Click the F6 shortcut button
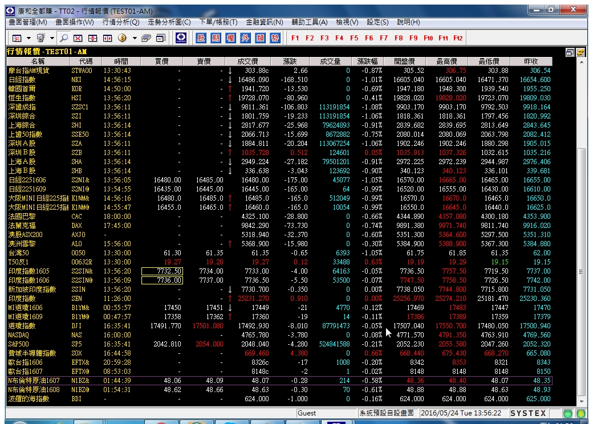The height and width of the screenshot is (424, 593). click(x=369, y=38)
